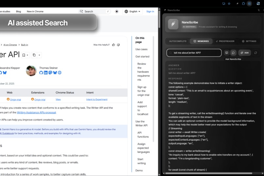The width and height of the screenshot is (264, 176).
Task: Click the thumbs up helpful icon
Action: 114,45
